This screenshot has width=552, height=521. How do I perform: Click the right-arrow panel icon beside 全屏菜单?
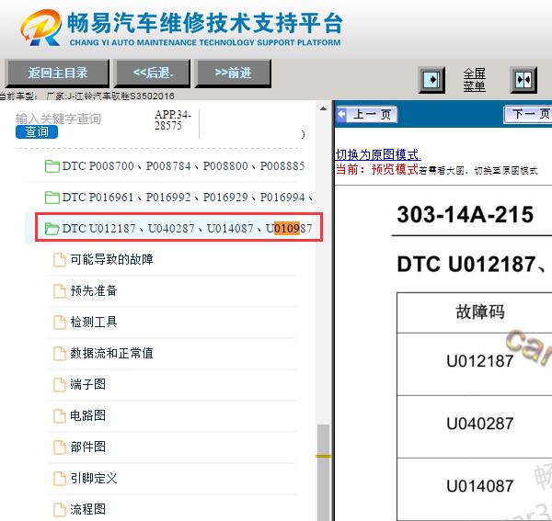431,80
